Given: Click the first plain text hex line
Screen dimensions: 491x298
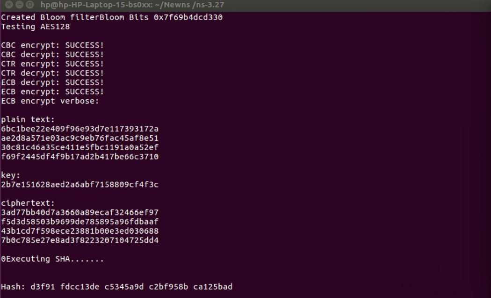Looking at the screenshot, I should 80,129.
